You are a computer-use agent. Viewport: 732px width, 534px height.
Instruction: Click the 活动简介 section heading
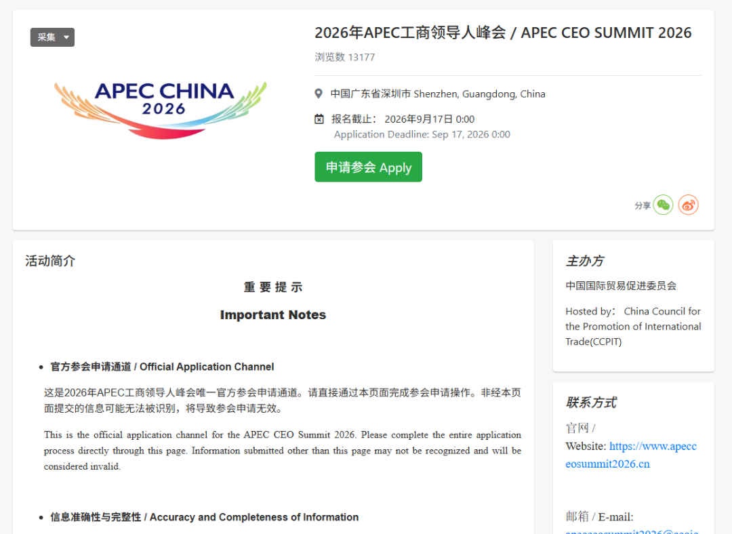50,261
